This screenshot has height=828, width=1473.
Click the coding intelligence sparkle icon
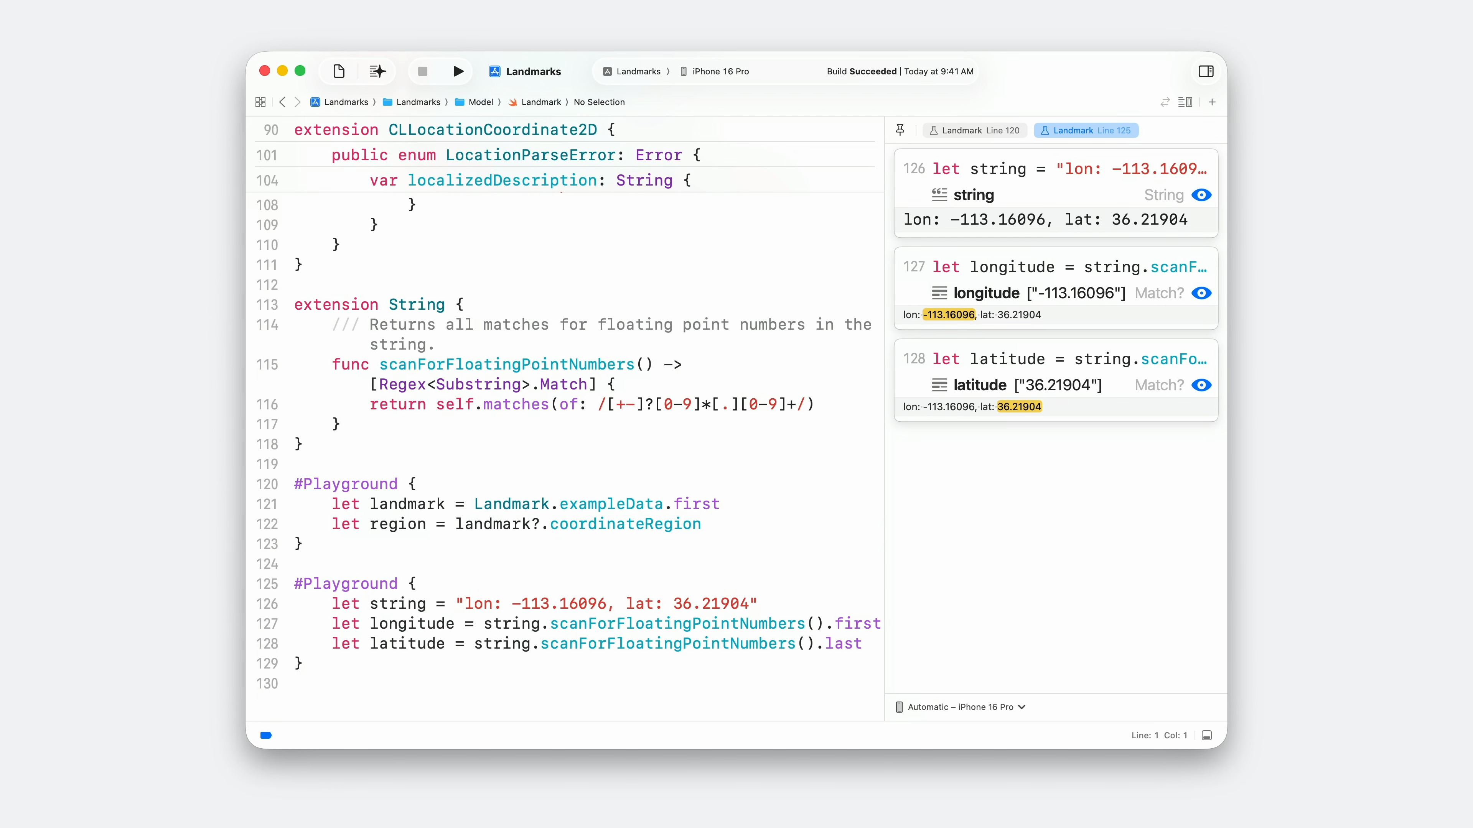[377, 71]
